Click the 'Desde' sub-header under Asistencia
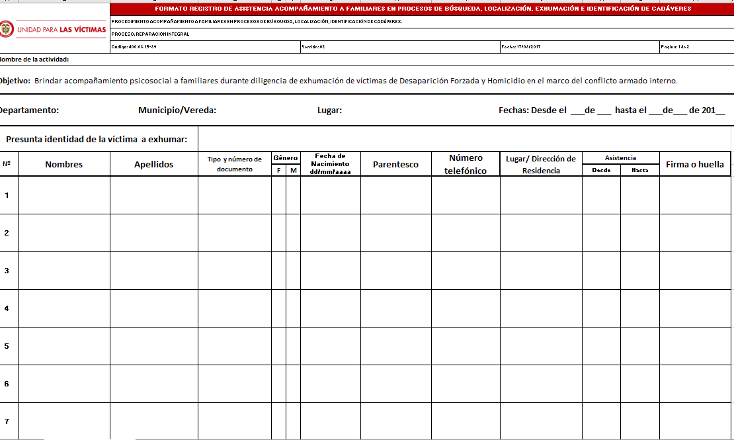Viewport: 734px width, 440px height. pos(602,170)
